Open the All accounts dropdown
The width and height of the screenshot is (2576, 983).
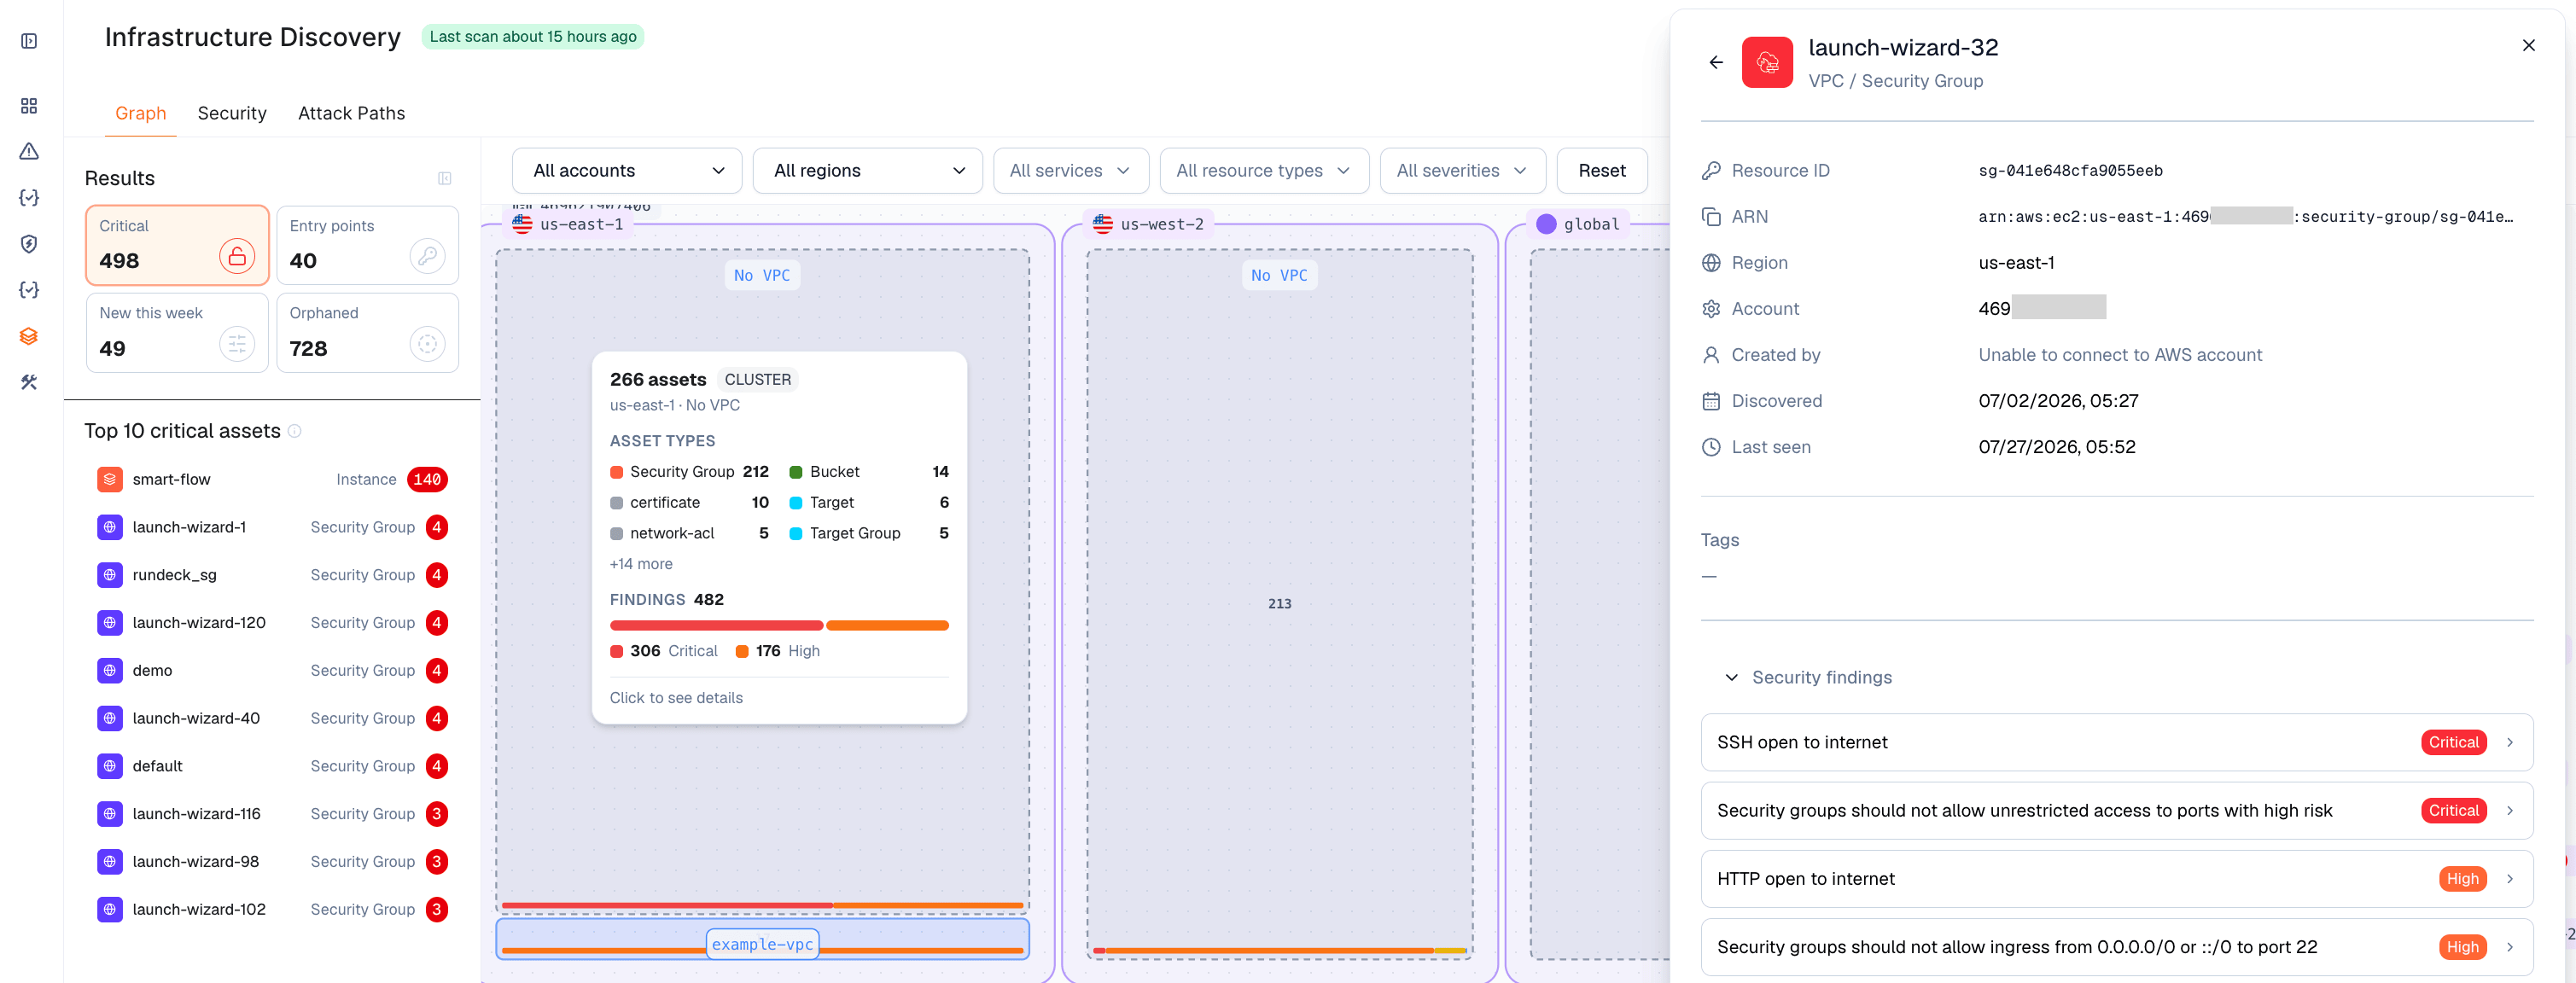pos(627,171)
